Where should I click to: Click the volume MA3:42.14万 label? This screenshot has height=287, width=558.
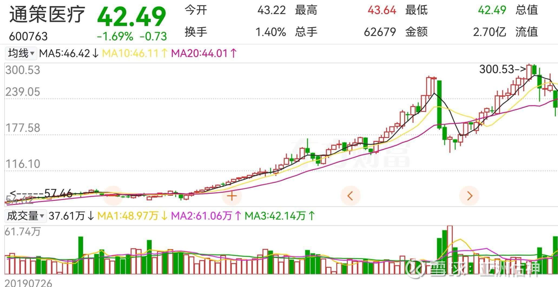click(x=280, y=216)
